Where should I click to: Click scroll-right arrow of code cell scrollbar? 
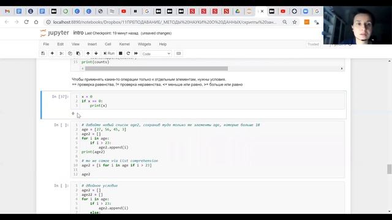(342, 68)
